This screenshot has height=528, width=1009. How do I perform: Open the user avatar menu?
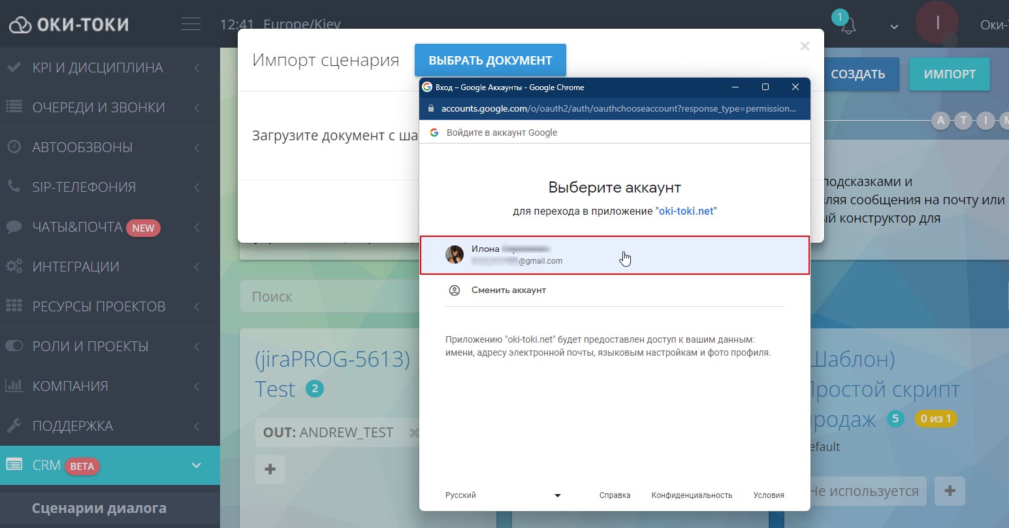click(x=937, y=23)
